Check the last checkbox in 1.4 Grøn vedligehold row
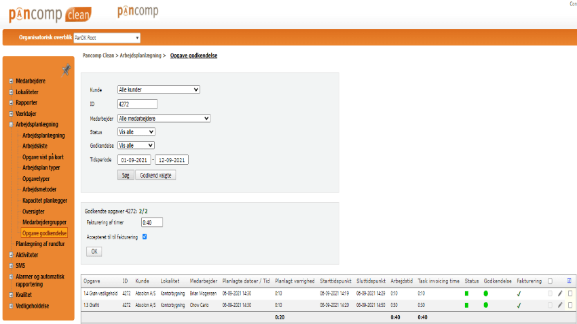Image resolution: width=577 pixels, height=324 pixels. pyautogui.click(x=570, y=293)
